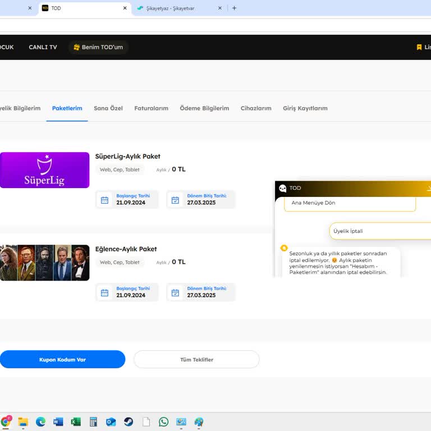Switch to the TOD browser tab
This screenshot has height=431, width=431.
85,8
